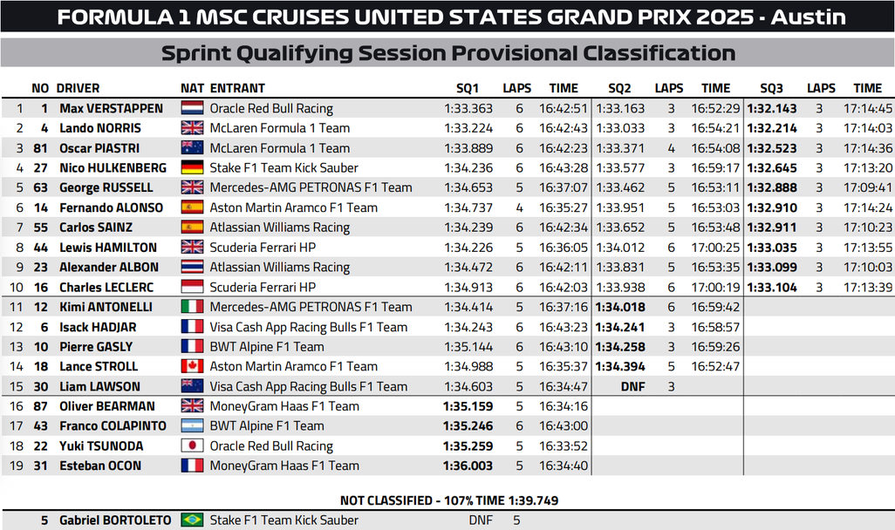895x530 pixels.
Task: Click the SQ1 column header
Action: (468, 88)
